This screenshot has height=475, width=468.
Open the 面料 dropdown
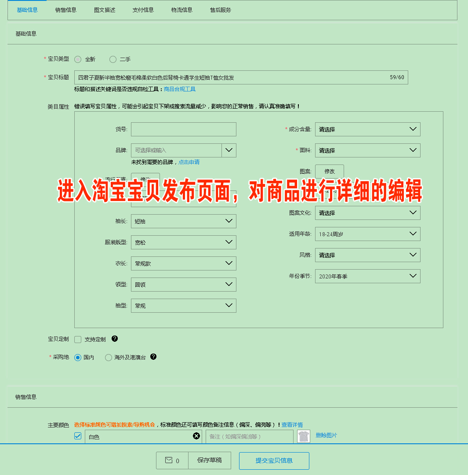[x=367, y=150]
